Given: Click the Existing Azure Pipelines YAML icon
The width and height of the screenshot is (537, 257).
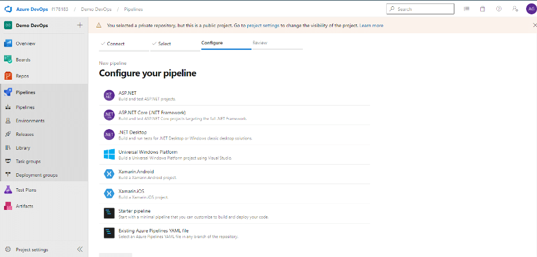Looking at the screenshot, I should coord(109,233).
